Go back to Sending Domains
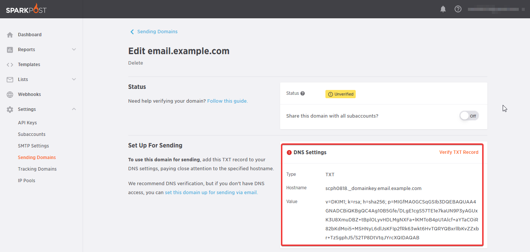 [x=157, y=32]
